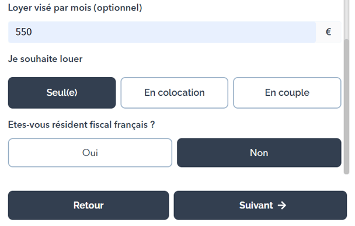
Task: Select the En couple option
Action: coord(287,93)
